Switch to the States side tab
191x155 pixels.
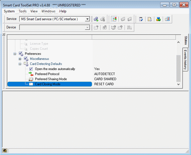tap(186, 40)
